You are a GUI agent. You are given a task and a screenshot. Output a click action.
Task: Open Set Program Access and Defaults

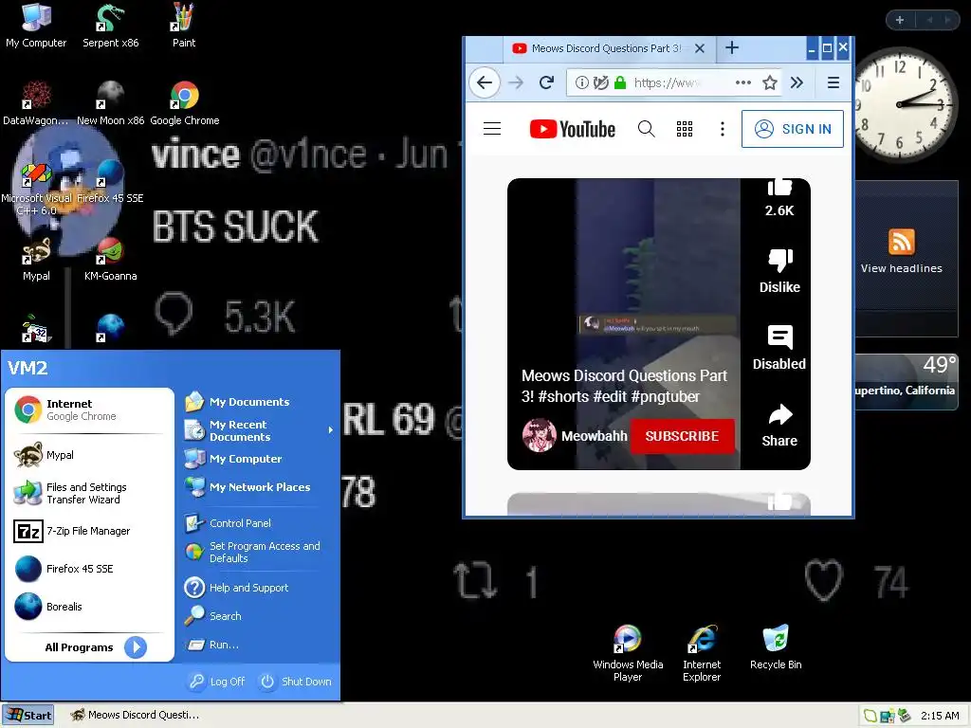click(x=257, y=552)
